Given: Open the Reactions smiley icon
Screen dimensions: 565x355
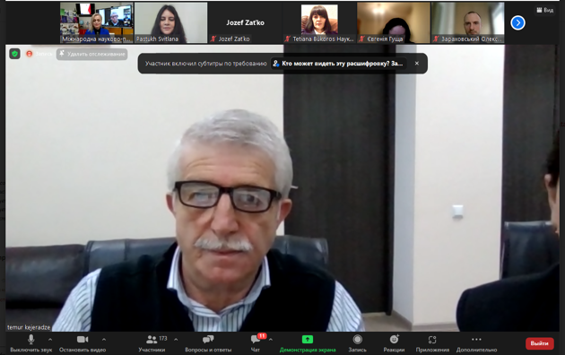Looking at the screenshot, I should click(x=395, y=339).
